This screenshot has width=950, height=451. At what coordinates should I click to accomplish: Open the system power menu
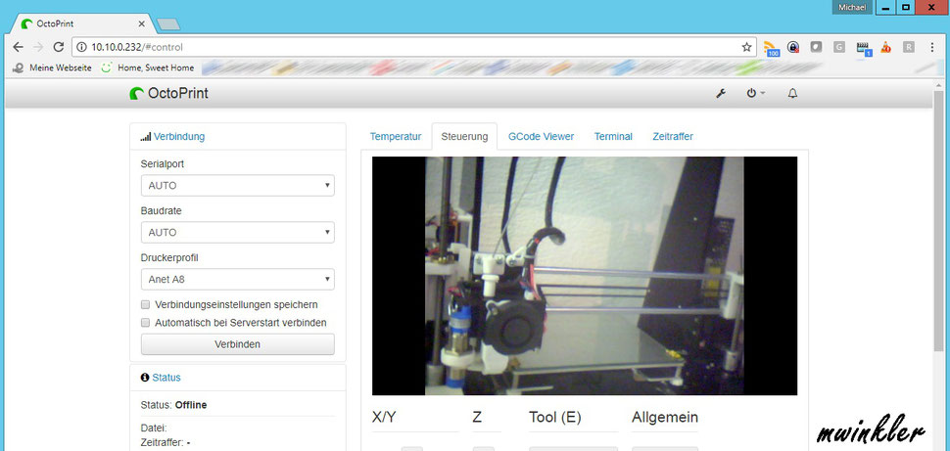click(x=755, y=93)
